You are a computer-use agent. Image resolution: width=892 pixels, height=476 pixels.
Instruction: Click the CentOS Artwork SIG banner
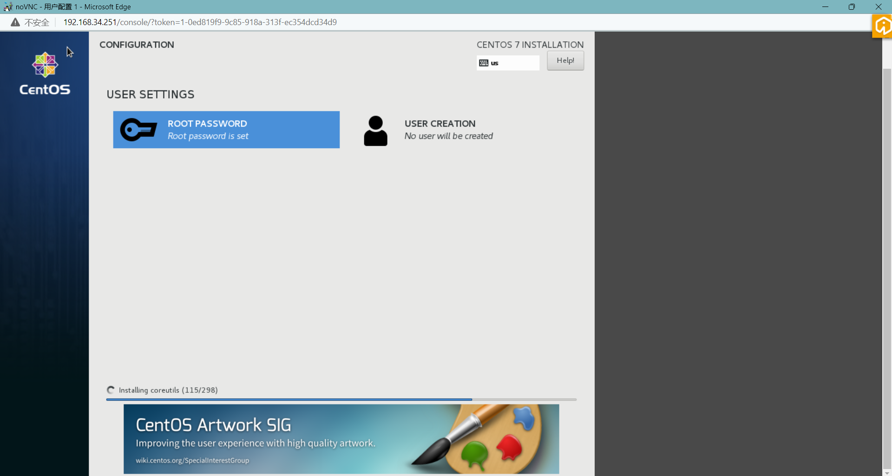(341, 439)
